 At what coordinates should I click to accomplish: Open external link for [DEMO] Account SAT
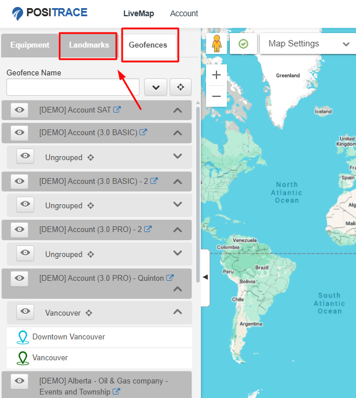118,109
